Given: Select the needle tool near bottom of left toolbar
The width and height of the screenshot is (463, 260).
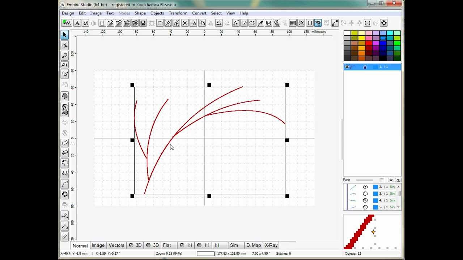Looking at the screenshot, I should tap(65, 216).
